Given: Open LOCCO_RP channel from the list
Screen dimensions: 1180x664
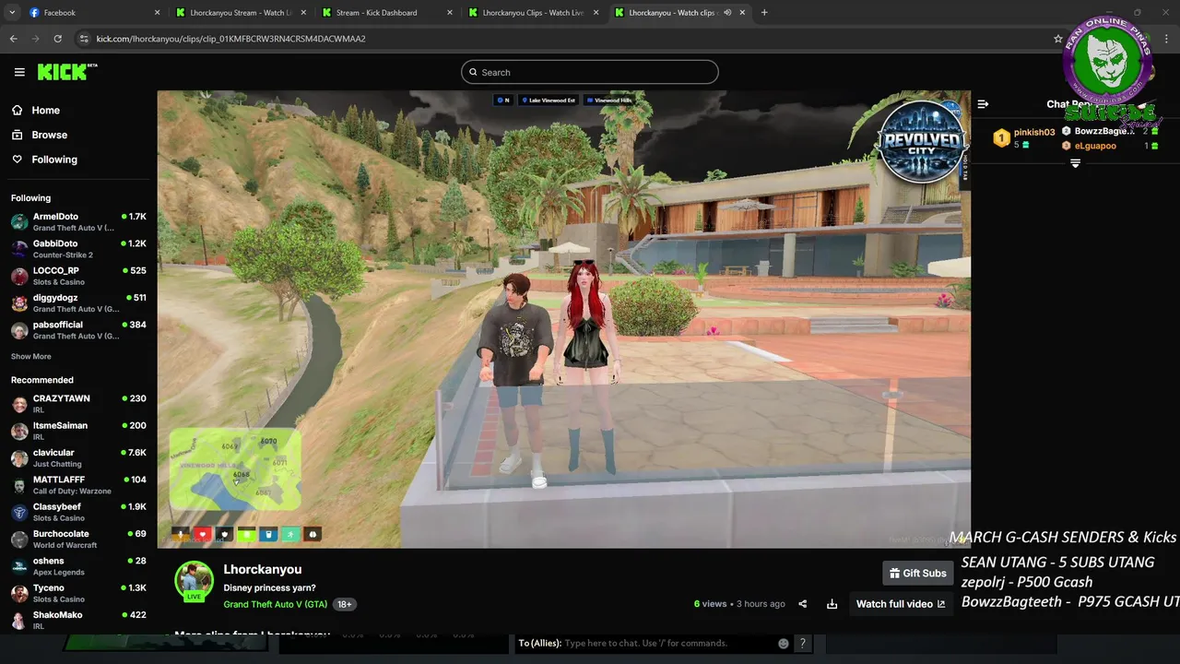Looking at the screenshot, I should point(78,276).
